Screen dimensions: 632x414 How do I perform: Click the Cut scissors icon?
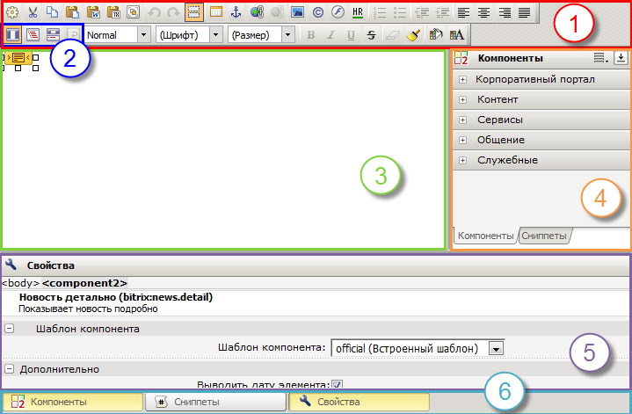click(x=33, y=12)
